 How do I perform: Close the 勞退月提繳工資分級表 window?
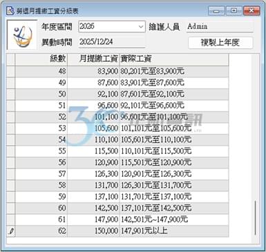[x=251, y=11]
